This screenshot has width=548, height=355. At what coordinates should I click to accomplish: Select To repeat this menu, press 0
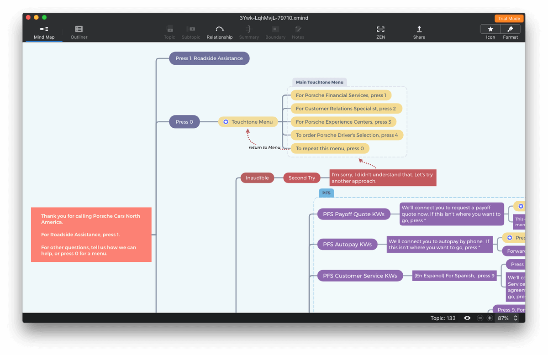tap(330, 148)
